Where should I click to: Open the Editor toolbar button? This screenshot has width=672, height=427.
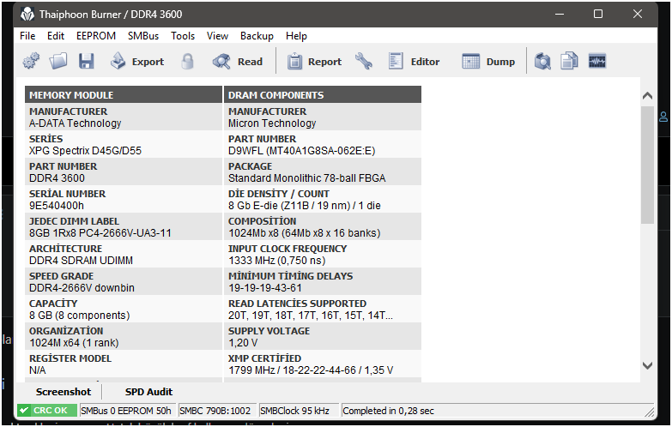click(x=414, y=61)
